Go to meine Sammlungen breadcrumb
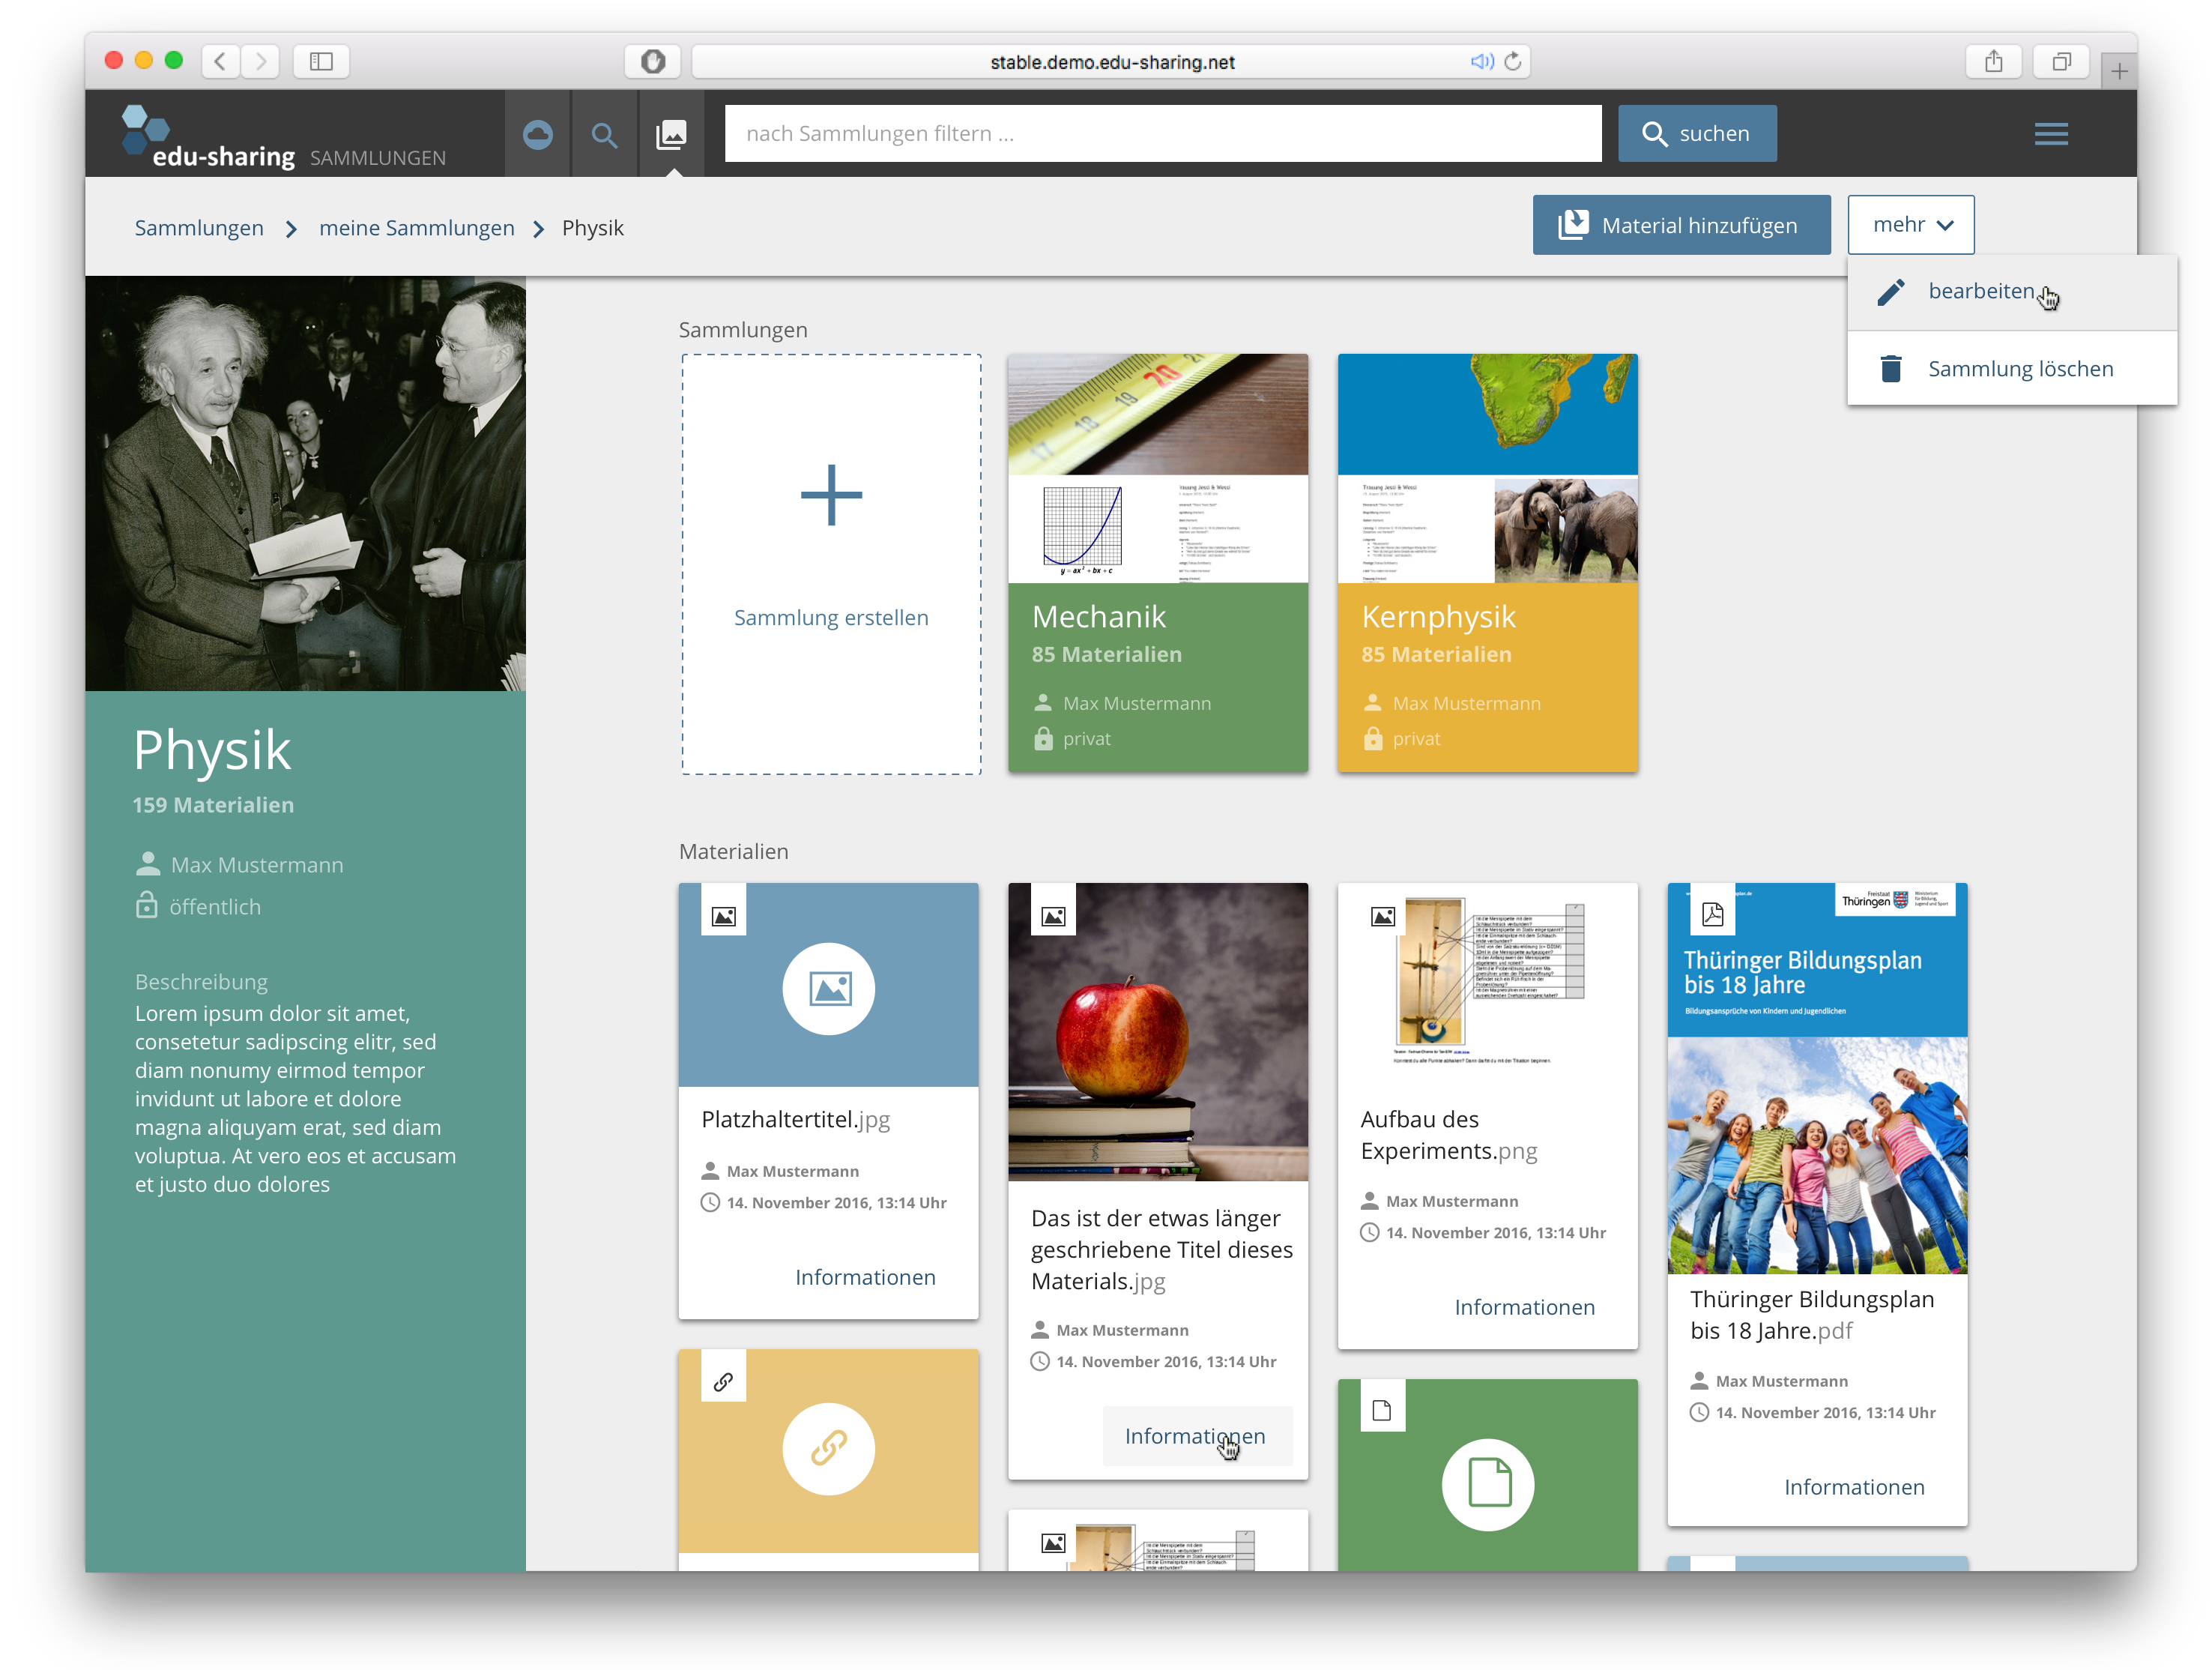 [416, 228]
